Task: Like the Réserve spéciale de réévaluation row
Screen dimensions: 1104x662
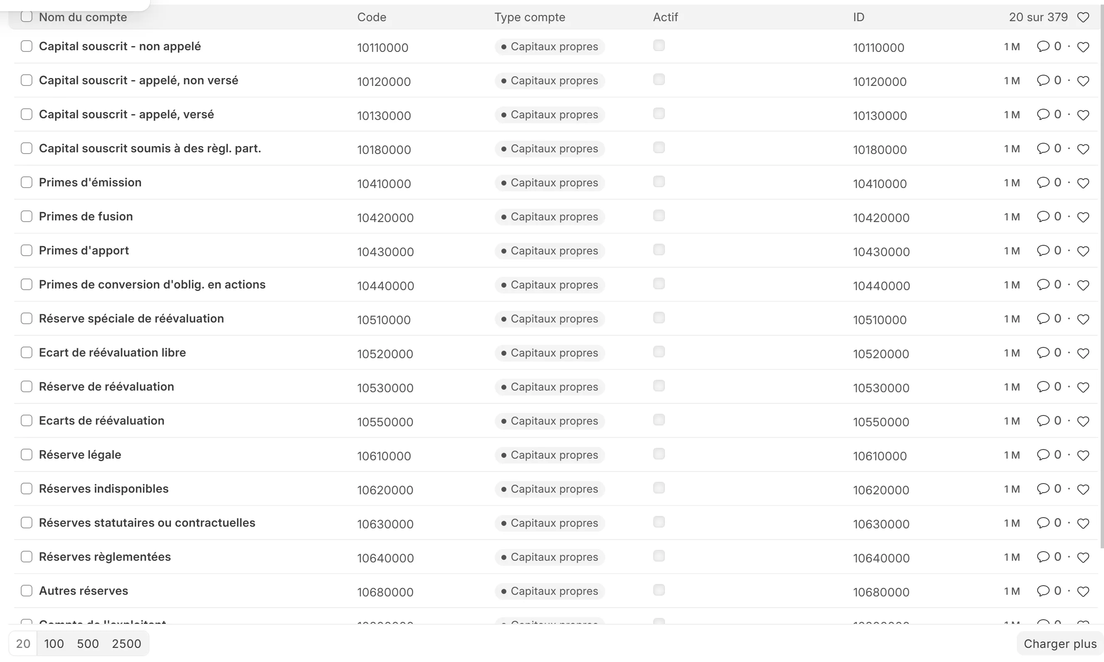Action: click(1083, 319)
